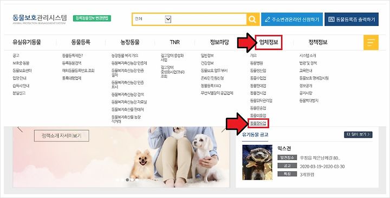Click 정책소개 자세히보기 banner button
The width and height of the screenshot is (390, 198).
pyautogui.click(x=61, y=136)
